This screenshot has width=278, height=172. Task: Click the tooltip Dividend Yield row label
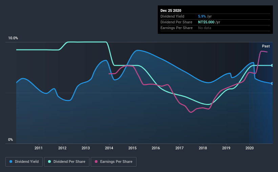tap(172, 16)
